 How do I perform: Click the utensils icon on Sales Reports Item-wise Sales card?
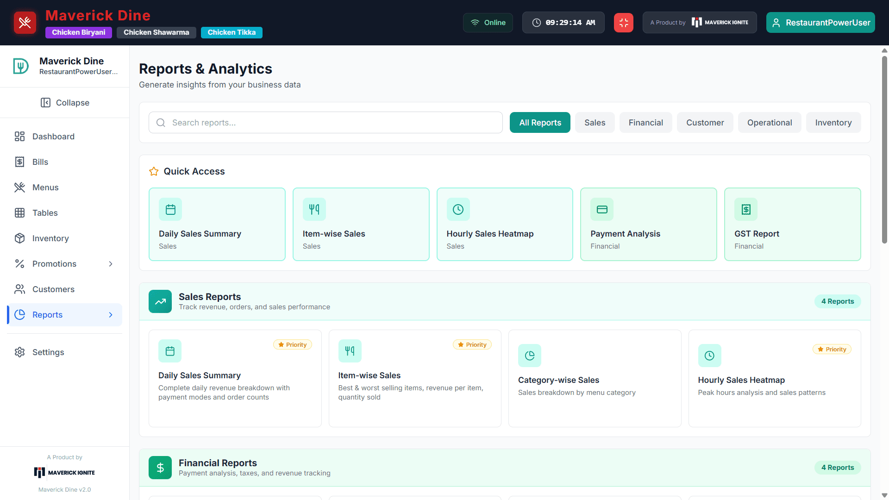(350, 351)
